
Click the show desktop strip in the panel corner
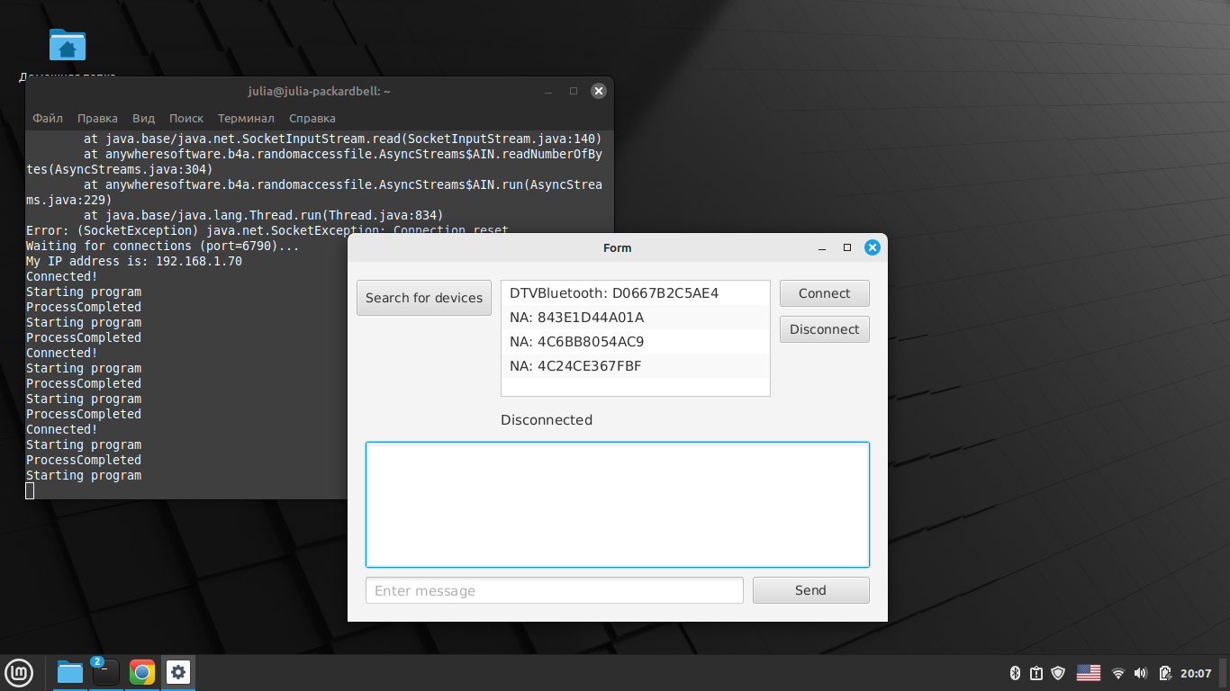(1225, 673)
